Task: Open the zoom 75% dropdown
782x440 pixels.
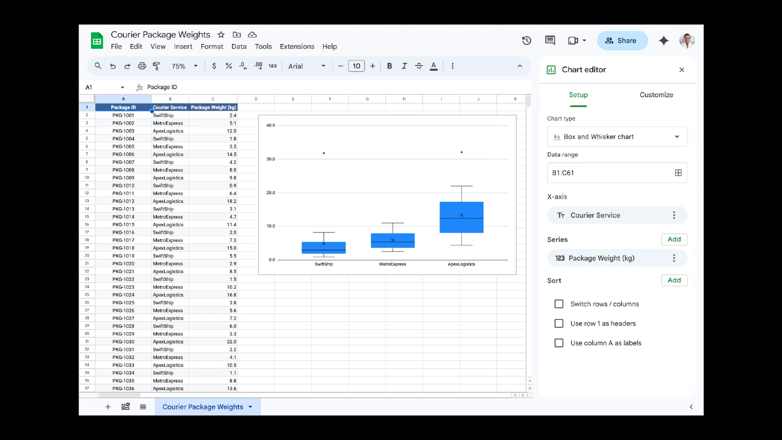Action: pos(184,66)
